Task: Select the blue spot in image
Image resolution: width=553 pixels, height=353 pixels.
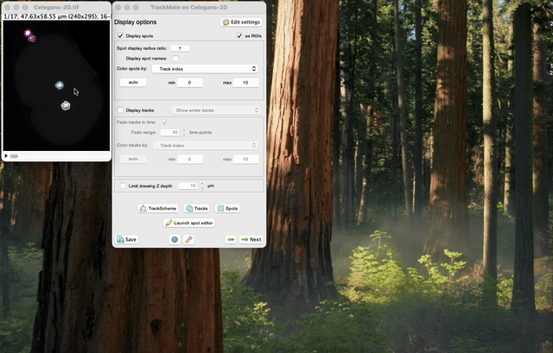Action: 60,85
